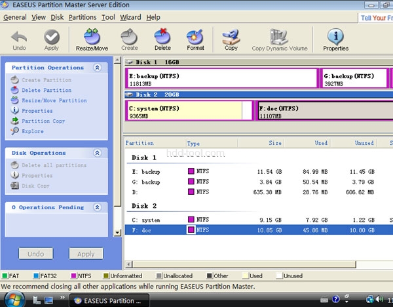This screenshot has height=307, width=393.
Task: Collapse the Disk Operations panel
Action: coord(97,153)
